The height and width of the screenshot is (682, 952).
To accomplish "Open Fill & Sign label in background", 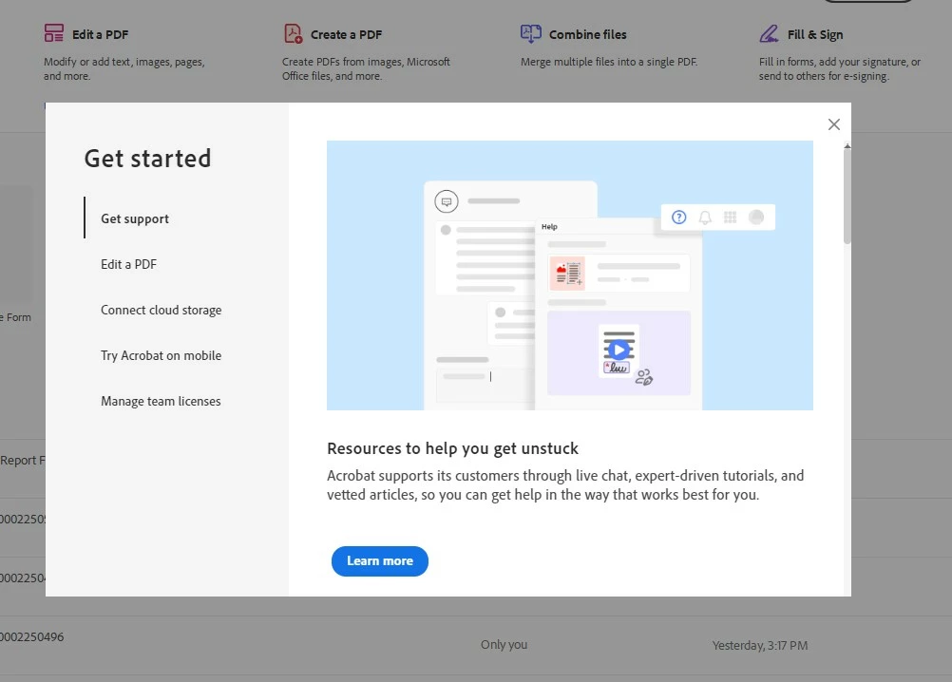I will (x=815, y=34).
